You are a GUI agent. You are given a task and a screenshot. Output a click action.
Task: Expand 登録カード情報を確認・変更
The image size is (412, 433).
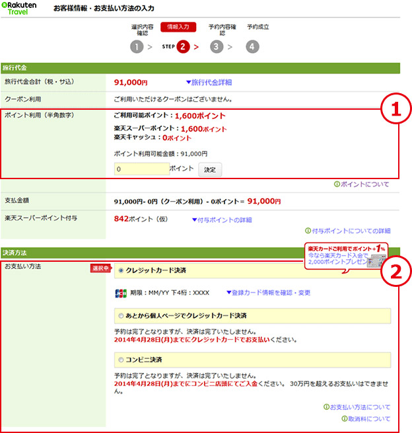click(268, 293)
